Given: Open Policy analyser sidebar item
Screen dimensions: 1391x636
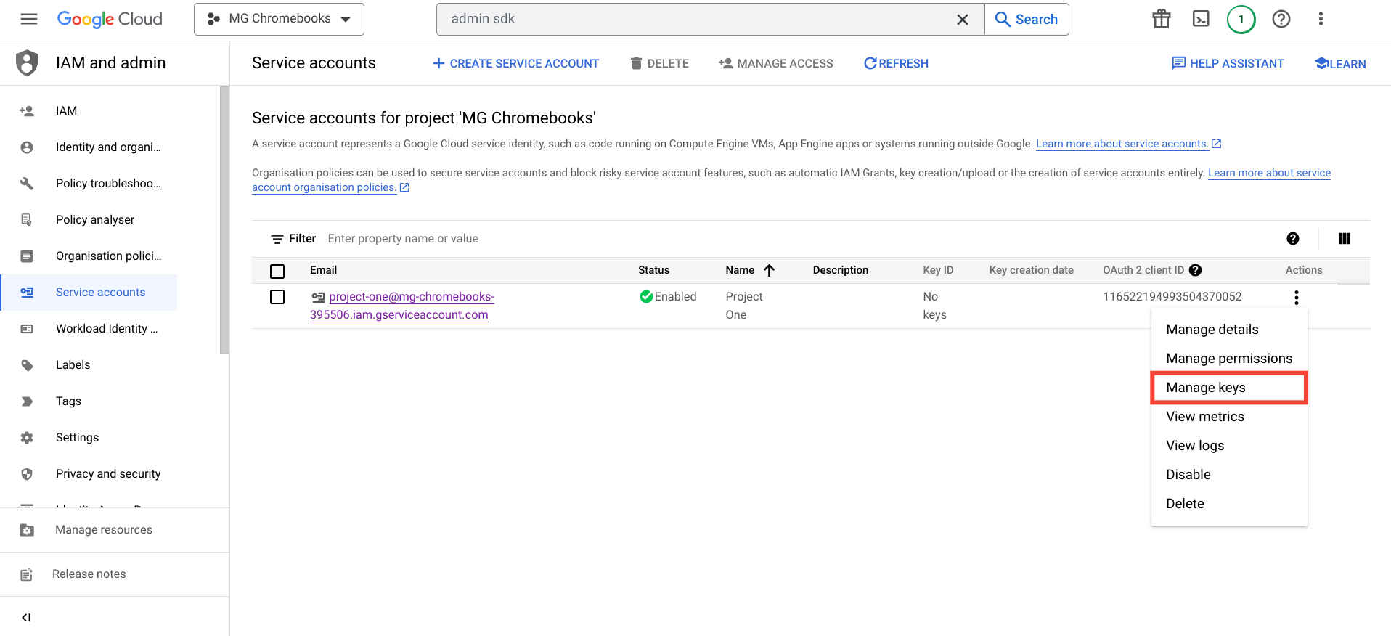Looking at the screenshot, I should [89, 220].
